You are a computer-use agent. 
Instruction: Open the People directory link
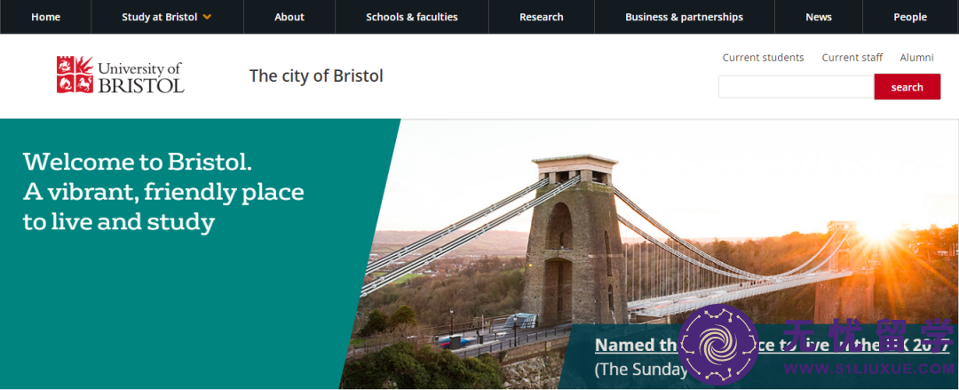pyautogui.click(x=910, y=17)
